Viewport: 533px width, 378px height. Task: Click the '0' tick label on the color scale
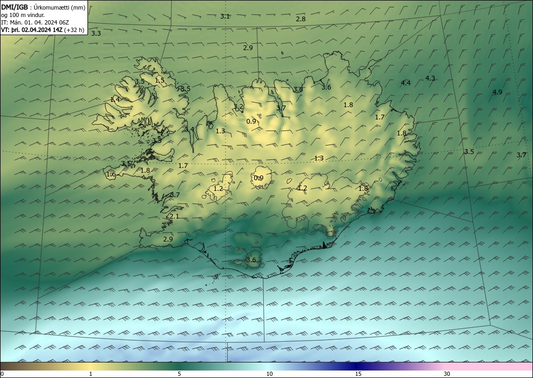[x=2, y=374]
